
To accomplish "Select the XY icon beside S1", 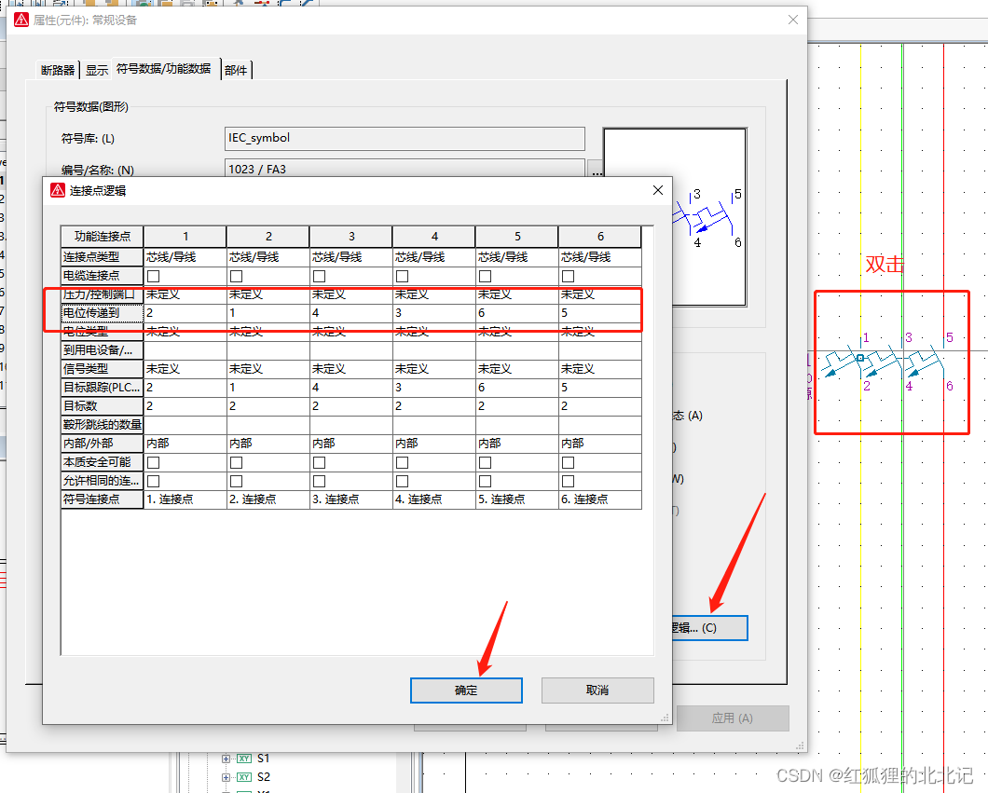I will tap(244, 759).
